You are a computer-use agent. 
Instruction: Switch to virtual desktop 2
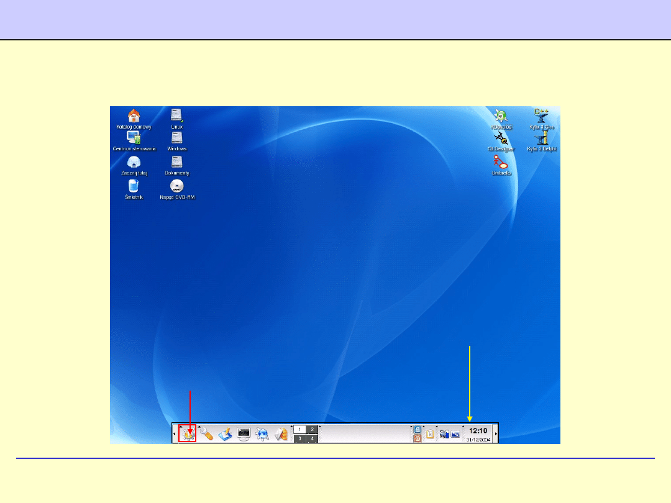tap(313, 429)
